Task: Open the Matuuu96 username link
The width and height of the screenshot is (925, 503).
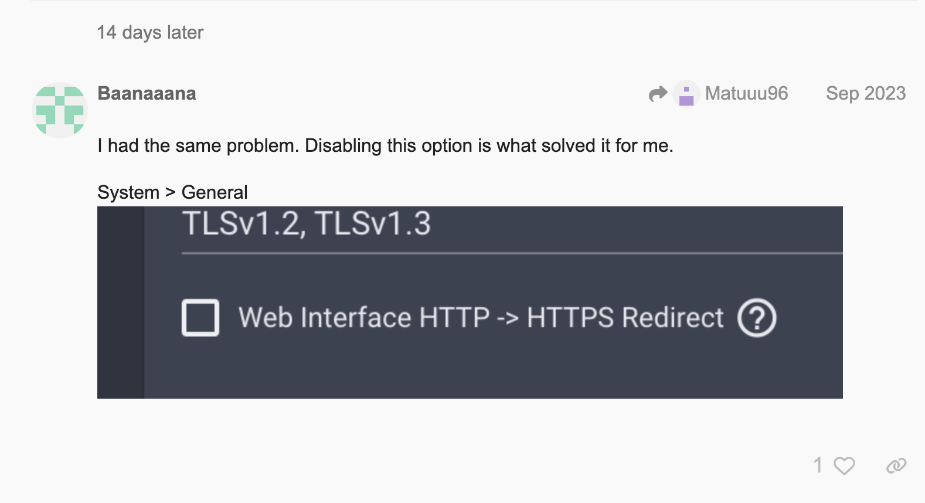Action: [746, 93]
